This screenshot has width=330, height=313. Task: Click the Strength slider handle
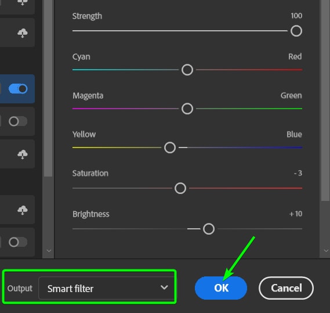[296, 31]
